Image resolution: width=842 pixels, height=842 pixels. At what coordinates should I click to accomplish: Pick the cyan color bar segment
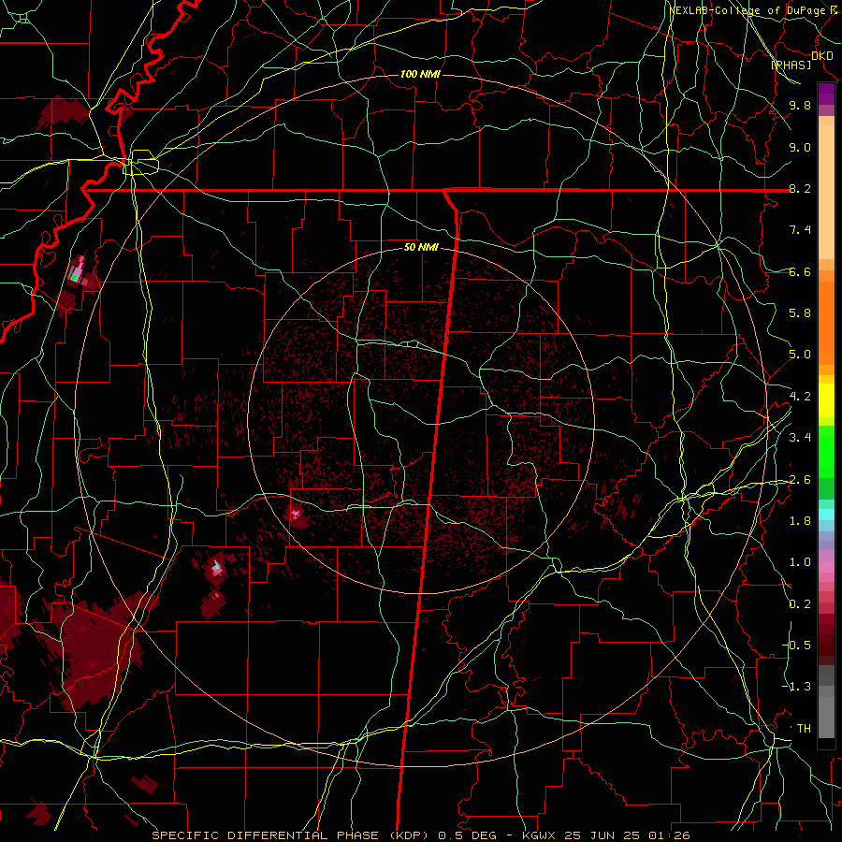826,515
